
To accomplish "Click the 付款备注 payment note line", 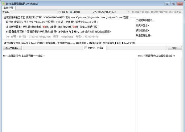I will pos(59,32).
